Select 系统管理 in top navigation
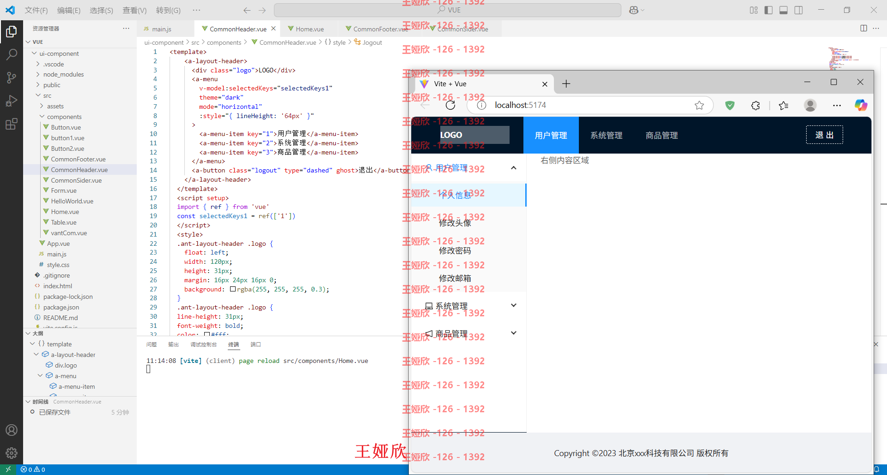887x475 pixels. tap(606, 135)
